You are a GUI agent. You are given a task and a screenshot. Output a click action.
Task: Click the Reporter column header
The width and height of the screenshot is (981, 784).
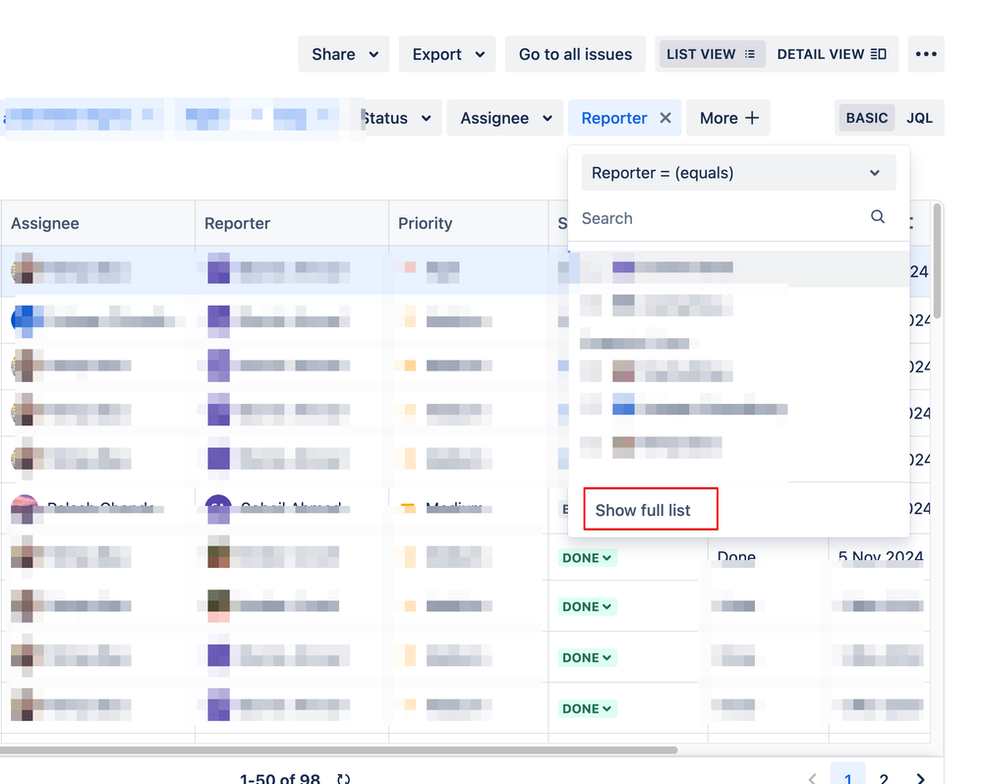[237, 223]
